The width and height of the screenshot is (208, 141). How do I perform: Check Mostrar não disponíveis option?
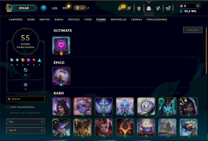[x=8, y=113]
